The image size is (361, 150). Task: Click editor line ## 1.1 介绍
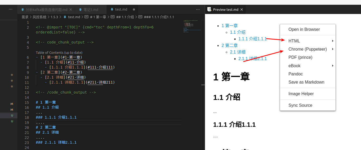click(x=47, y=107)
